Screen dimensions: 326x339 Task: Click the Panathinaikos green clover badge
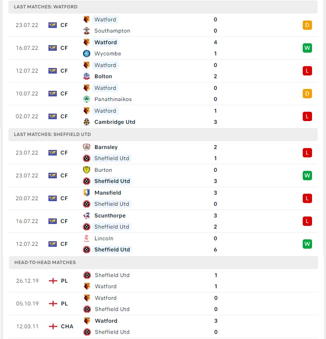pyautogui.click(x=87, y=99)
